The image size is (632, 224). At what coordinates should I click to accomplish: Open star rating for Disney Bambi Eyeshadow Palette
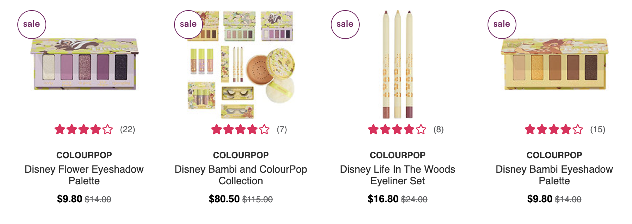(554, 129)
